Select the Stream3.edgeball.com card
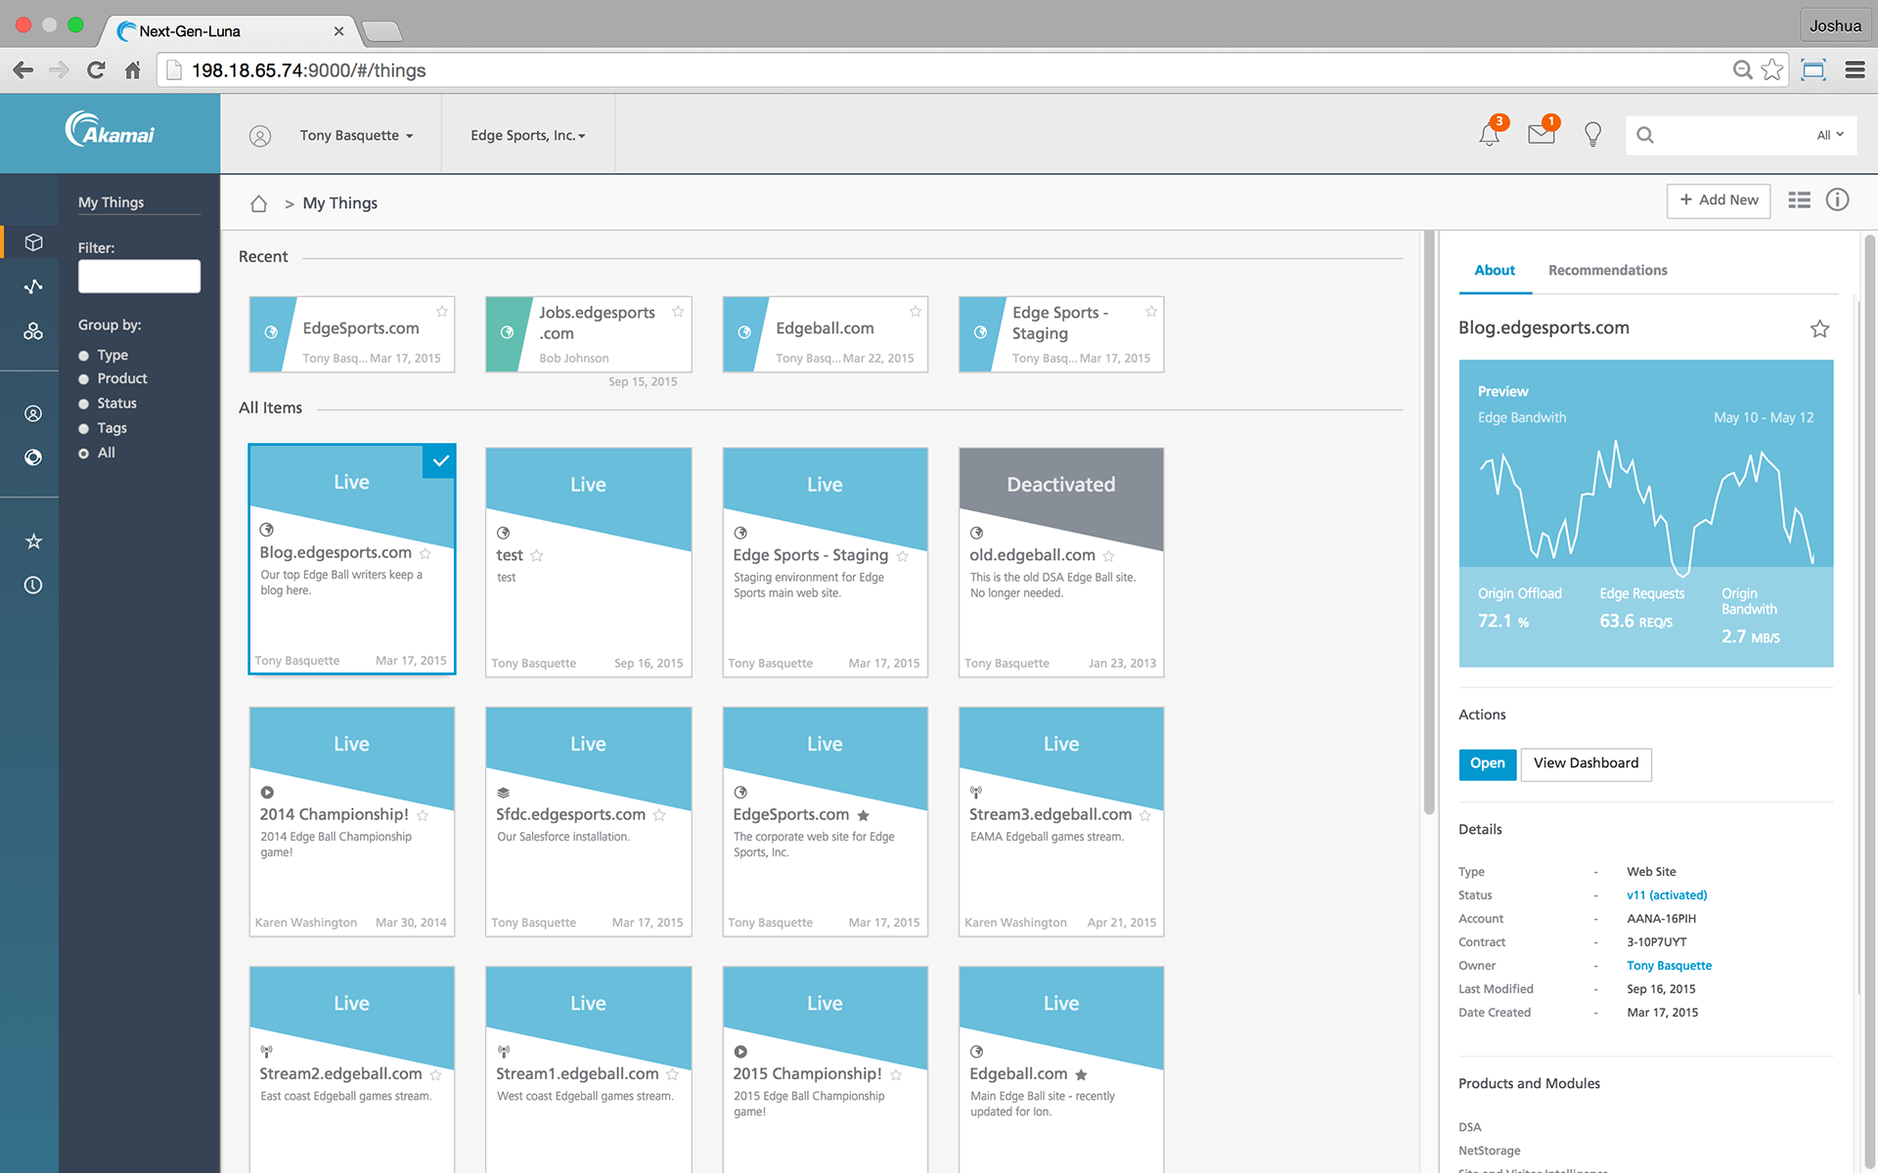The width and height of the screenshot is (1878, 1173). coord(1061,822)
